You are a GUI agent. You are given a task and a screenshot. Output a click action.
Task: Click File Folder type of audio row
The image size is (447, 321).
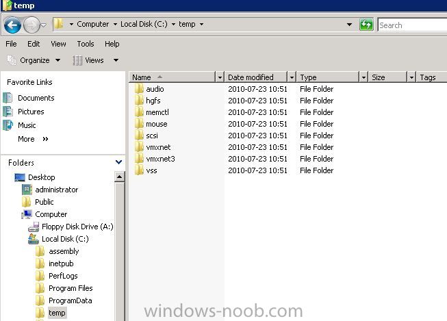(x=316, y=89)
